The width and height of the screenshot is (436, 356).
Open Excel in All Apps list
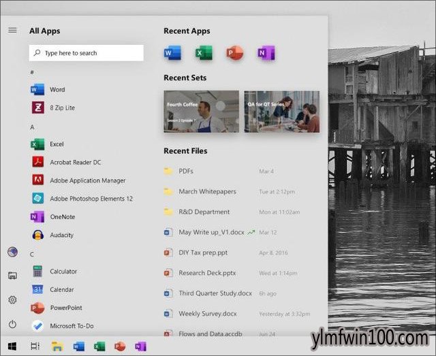pos(47,144)
